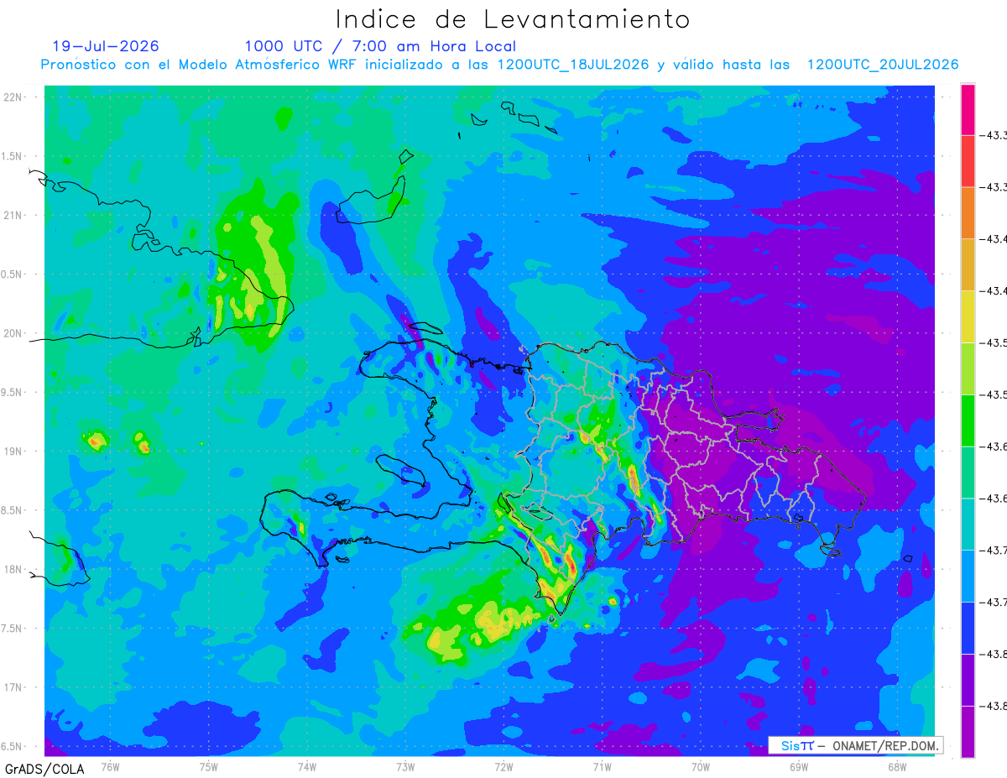Click the 72W longitude label
This screenshot has width=1007, height=778.
coord(503,766)
